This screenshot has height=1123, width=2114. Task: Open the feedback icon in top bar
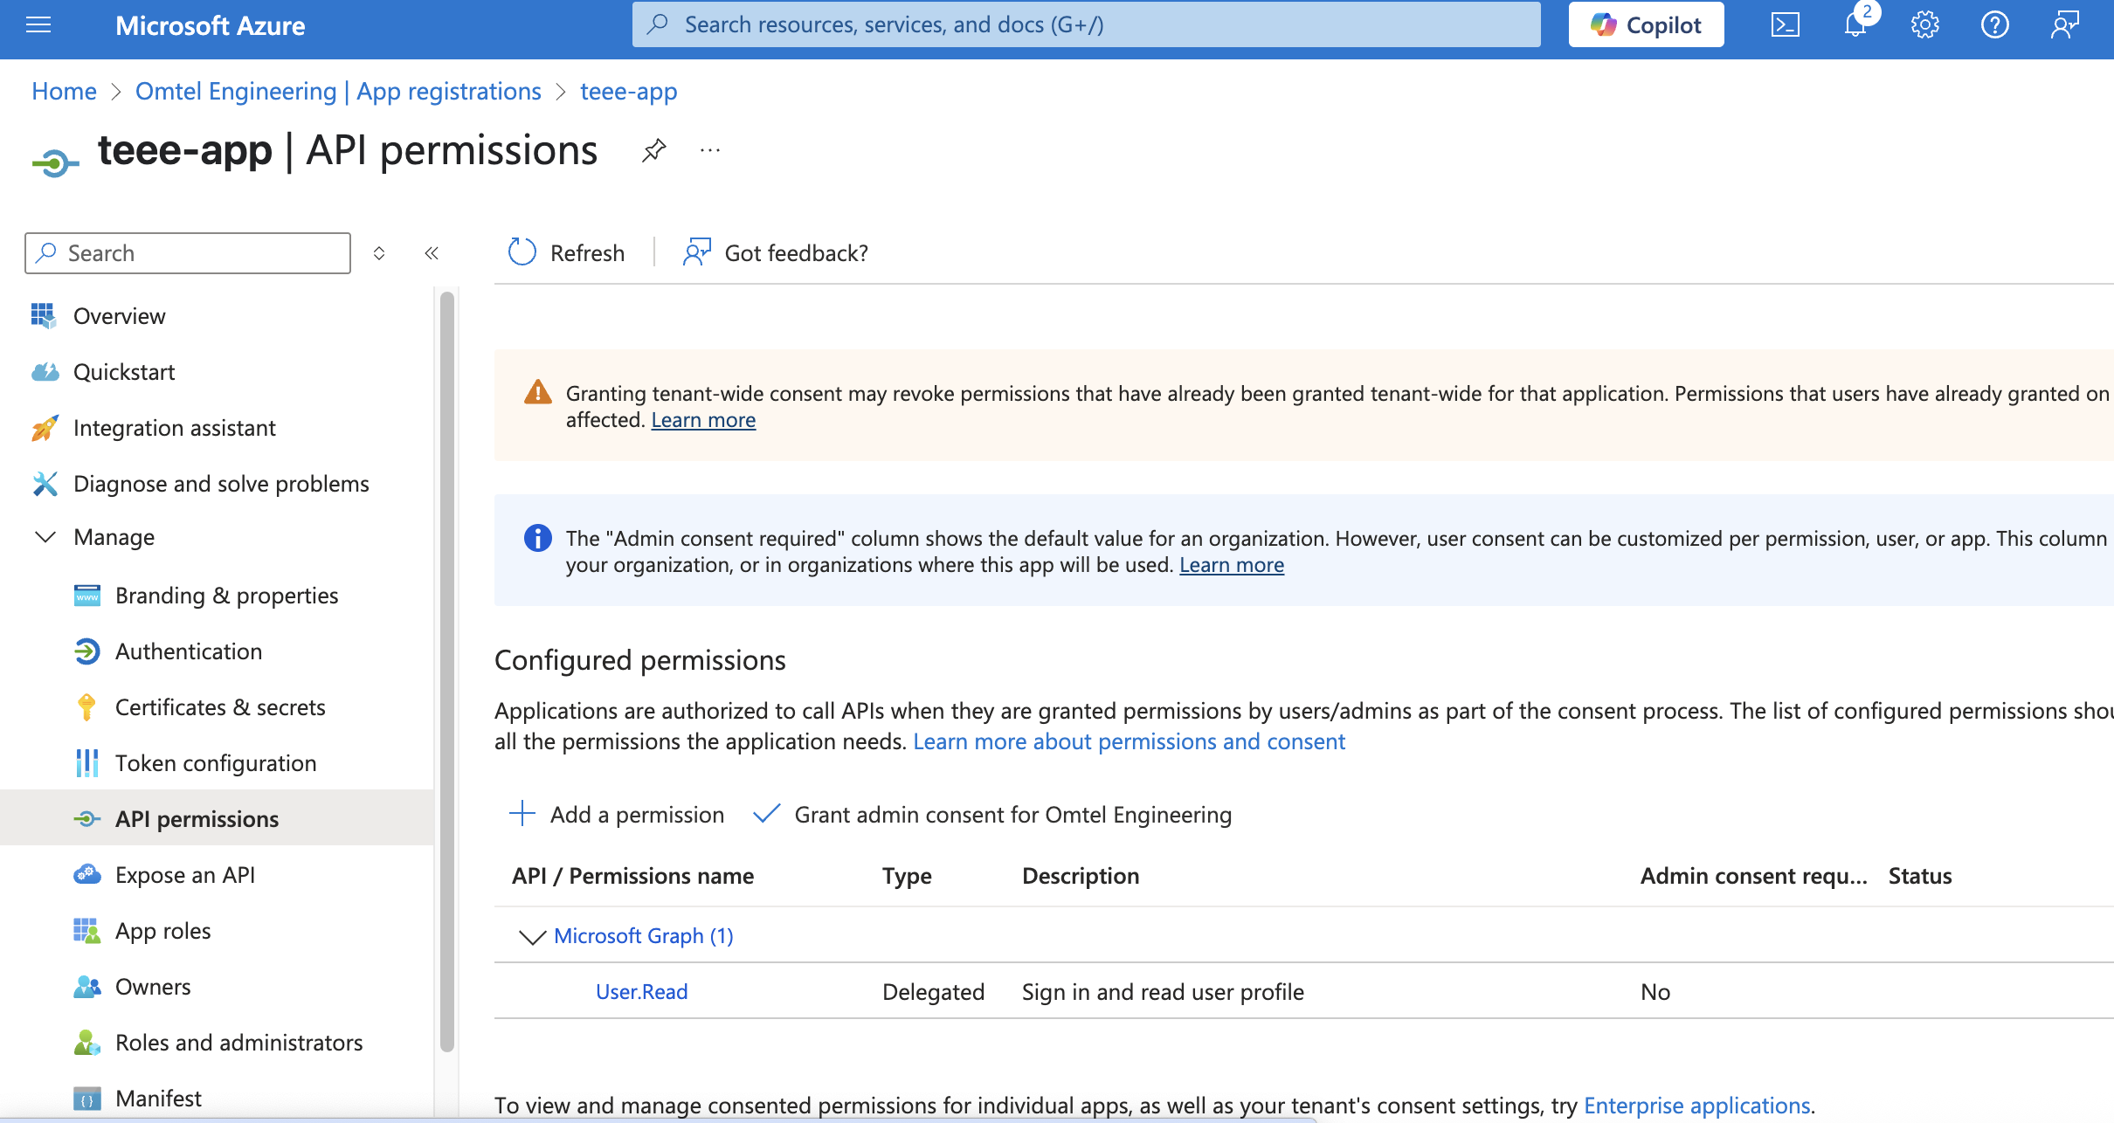click(x=2064, y=24)
